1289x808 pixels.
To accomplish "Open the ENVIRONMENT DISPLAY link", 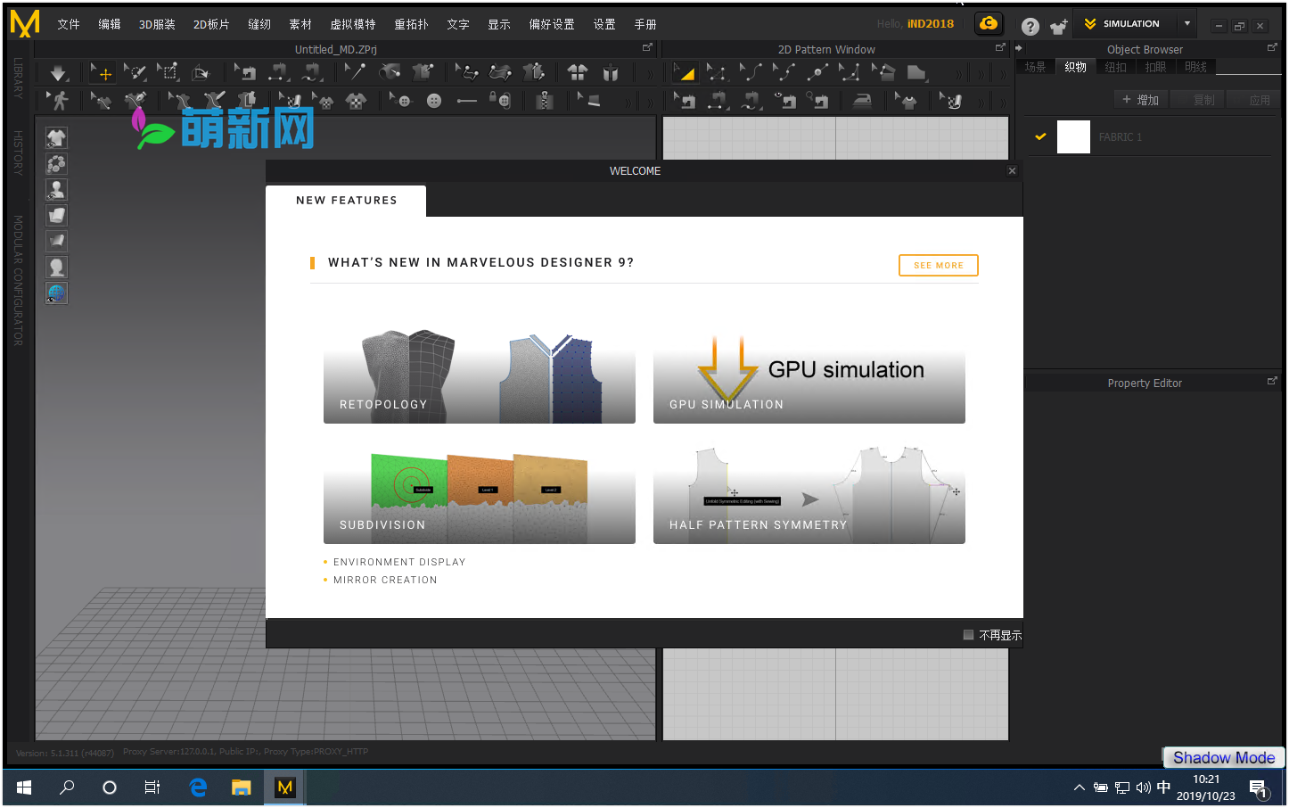I will pos(399,562).
